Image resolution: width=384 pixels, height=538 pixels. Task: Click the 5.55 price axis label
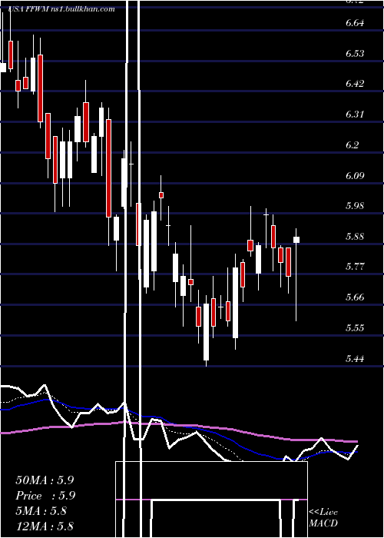[x=355, y=327]
